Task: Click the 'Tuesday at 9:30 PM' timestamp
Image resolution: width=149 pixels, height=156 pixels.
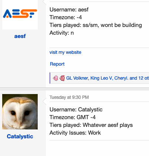Action: [69, 97]
